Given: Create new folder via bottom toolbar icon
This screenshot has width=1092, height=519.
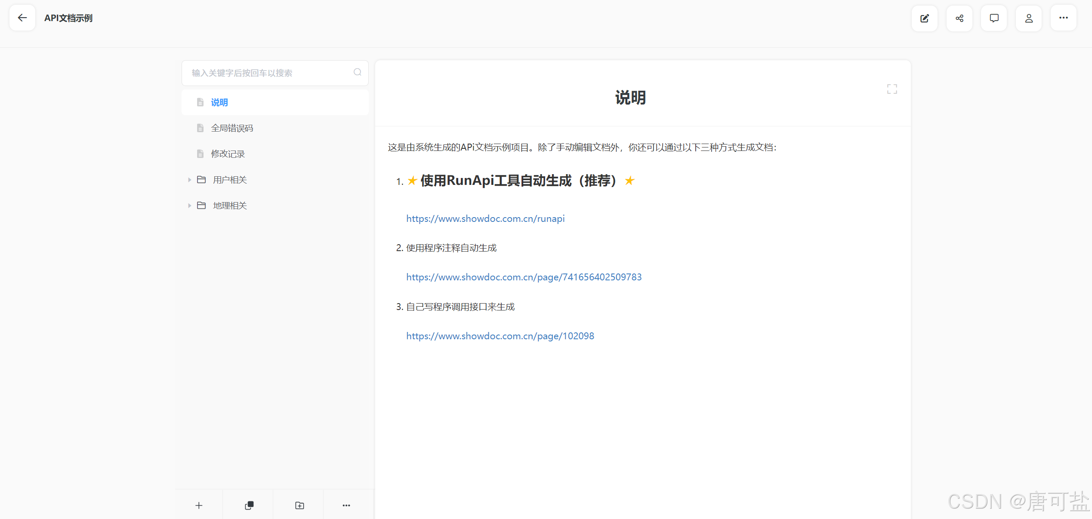Looking at the screenshot, I should click(299, 505).
